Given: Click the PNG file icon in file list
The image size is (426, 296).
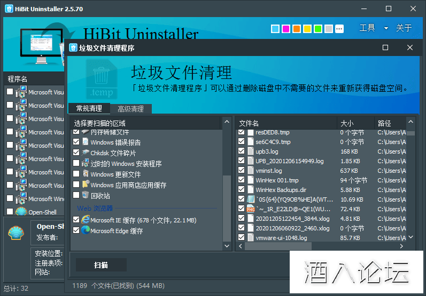Looking at the screenshot, I should (250, 209).
